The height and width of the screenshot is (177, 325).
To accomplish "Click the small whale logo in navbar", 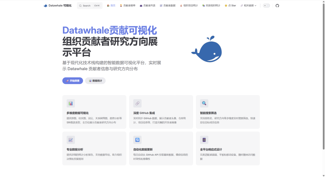I will coord(45,6).
